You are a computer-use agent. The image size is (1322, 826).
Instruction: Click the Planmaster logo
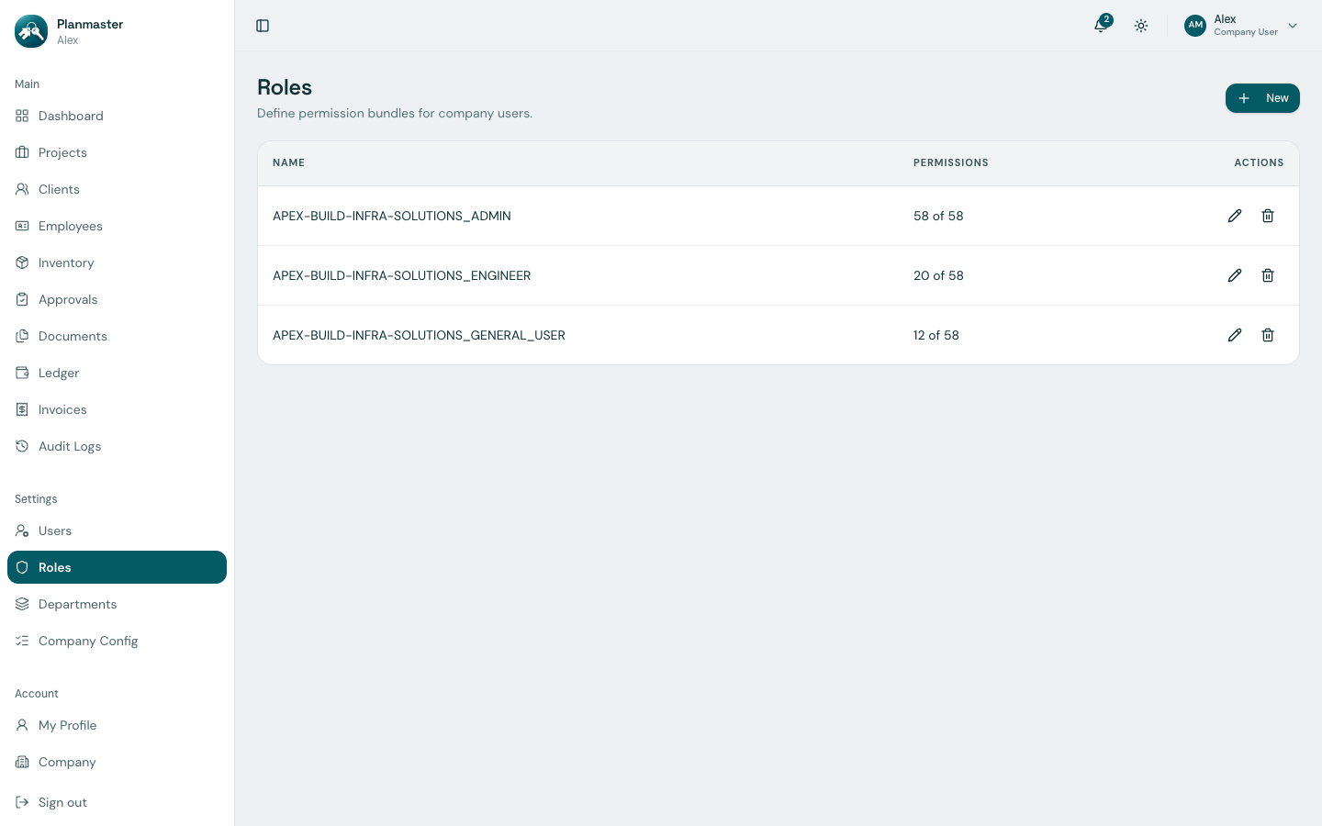tap(31, 31)
